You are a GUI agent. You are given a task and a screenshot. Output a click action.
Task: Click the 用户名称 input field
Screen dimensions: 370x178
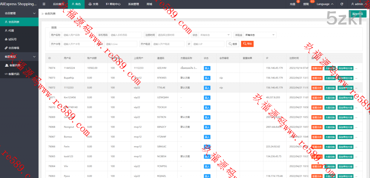(78, 35)
